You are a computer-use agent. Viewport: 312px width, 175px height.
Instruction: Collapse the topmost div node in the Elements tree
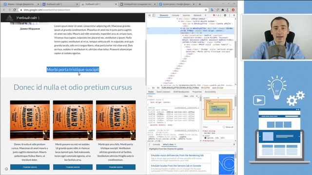point(177,19)
